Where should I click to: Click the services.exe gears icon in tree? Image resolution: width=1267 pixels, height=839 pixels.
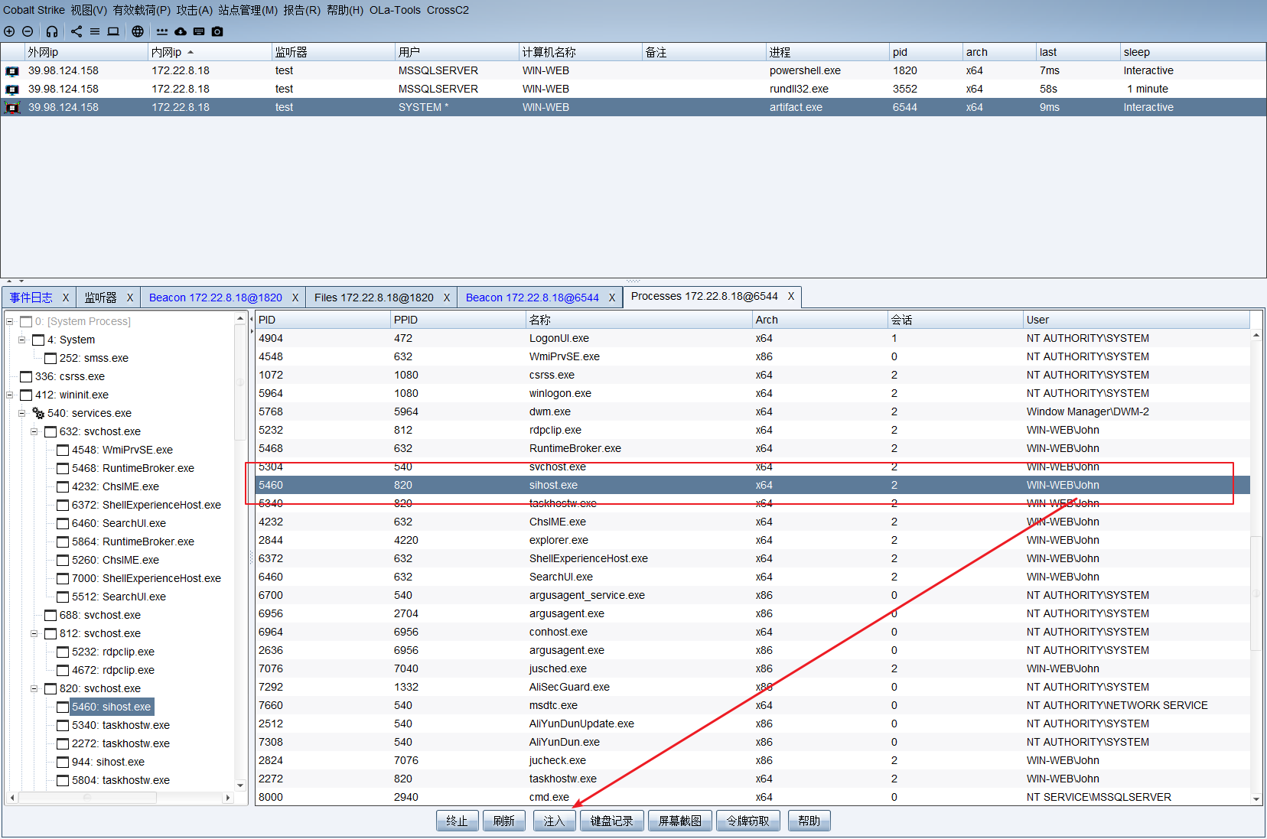click(x=38, y=413)
